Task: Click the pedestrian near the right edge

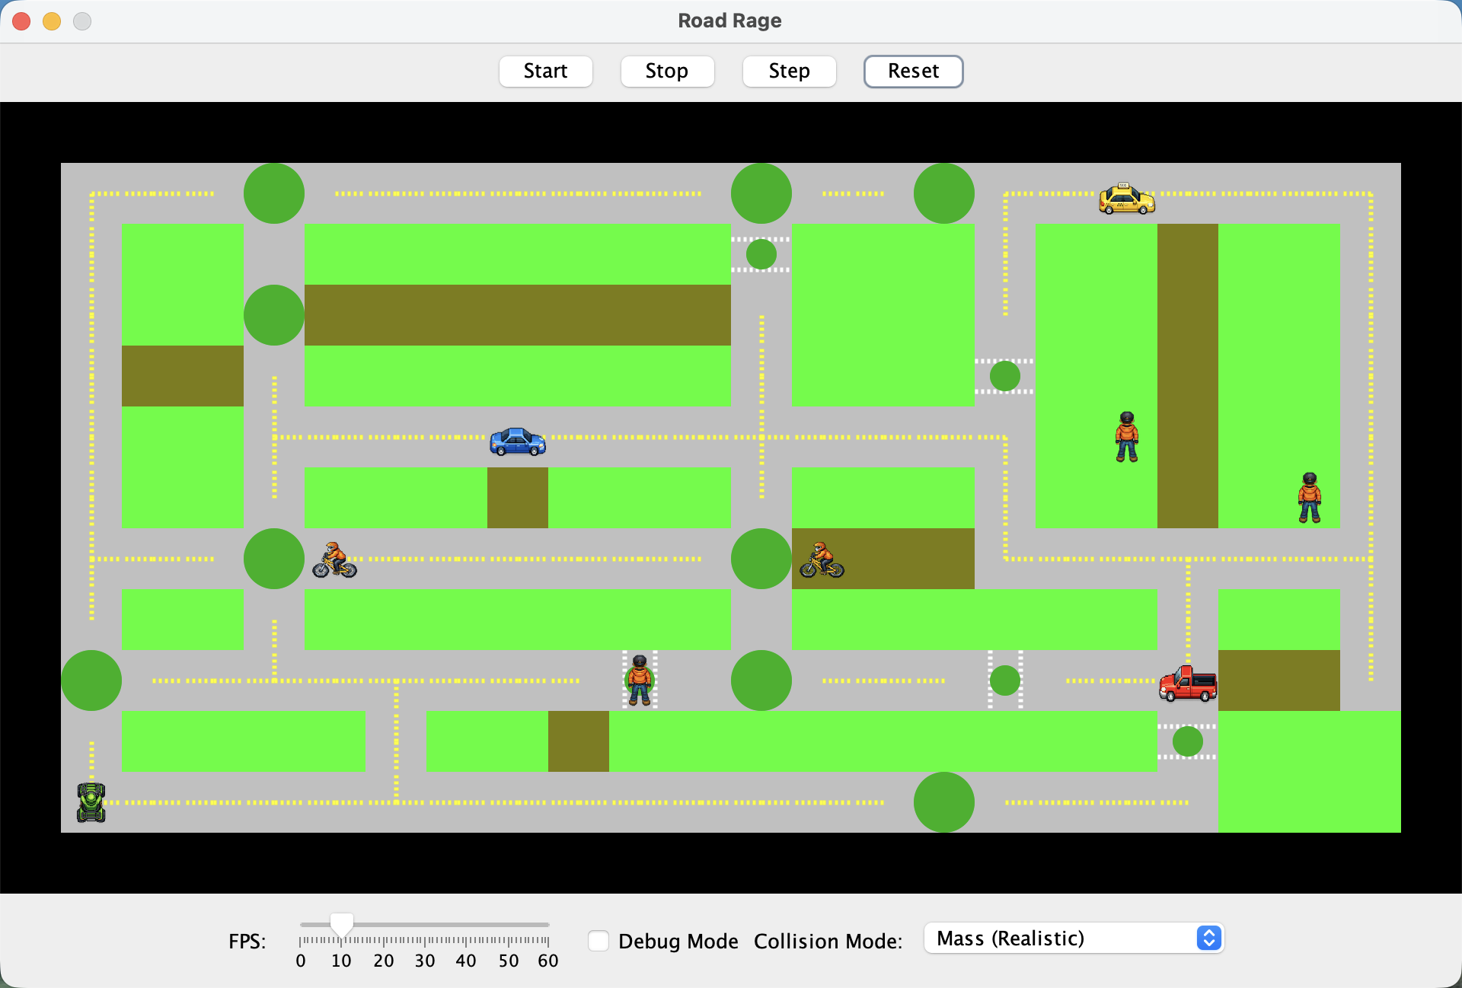Action: pyautogui.click(x=1310, y=499)
